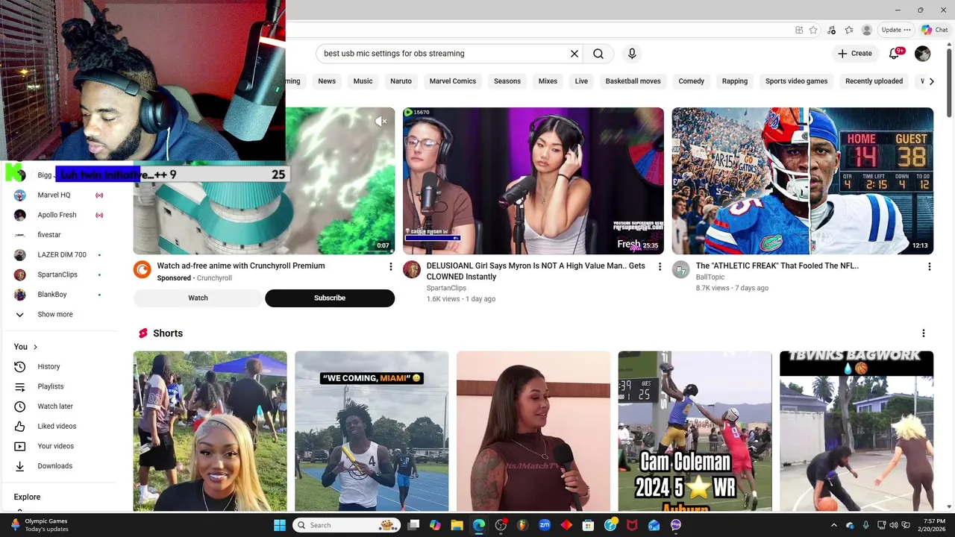Open the Cam Coleman 2024 WR short
The image size is (955, 537).
(x=695, y=431)
